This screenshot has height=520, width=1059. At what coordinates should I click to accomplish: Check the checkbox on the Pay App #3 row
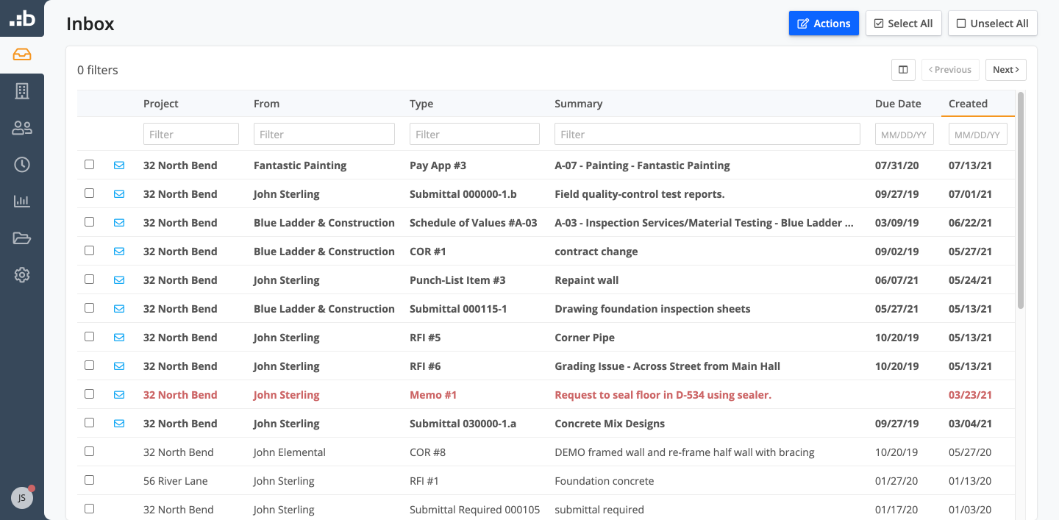(89, 165)
